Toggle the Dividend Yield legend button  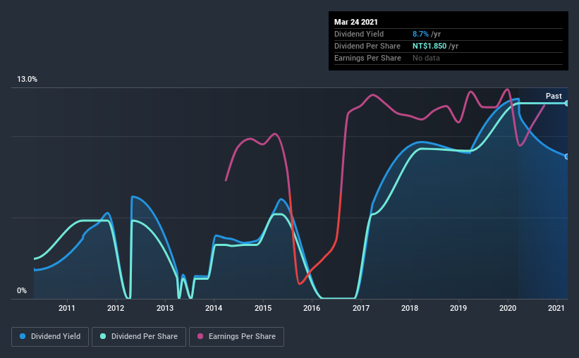(50, 337)
